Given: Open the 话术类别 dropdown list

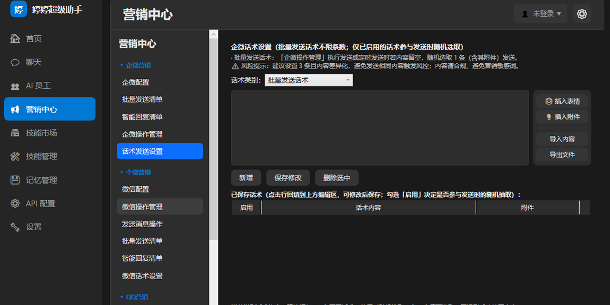Looking at the screenshot, I should click(x=309, y=80).
